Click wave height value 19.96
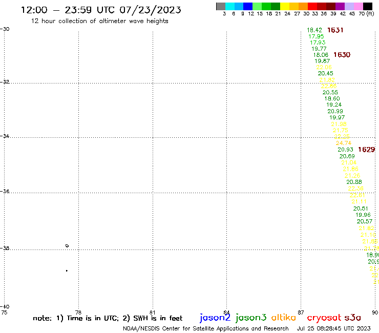Viewport: 379px width, 333px height. (x=363, y=215)
